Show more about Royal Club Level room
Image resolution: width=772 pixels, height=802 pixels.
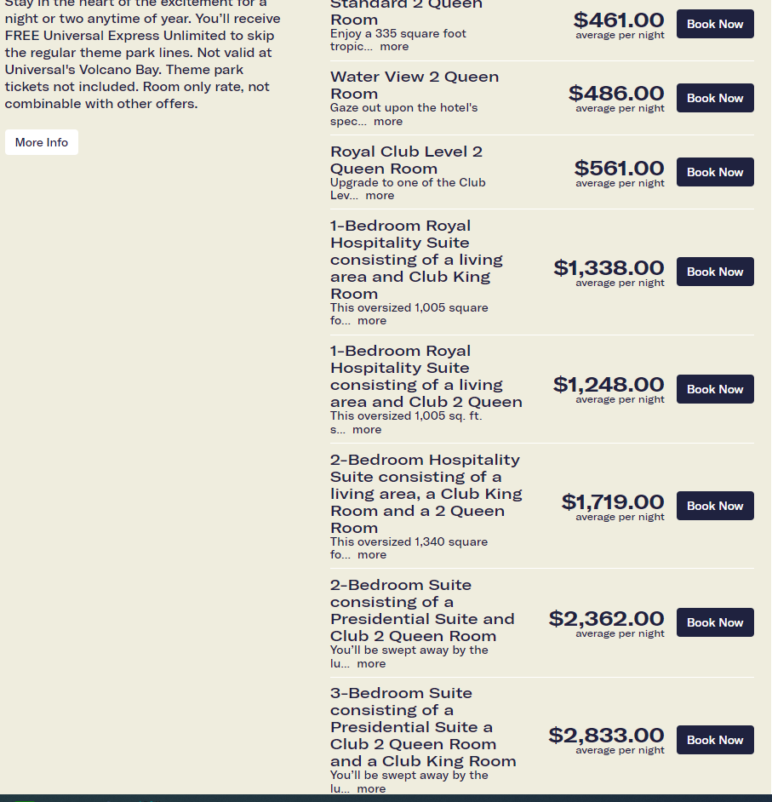pyautogui.click(x=380, y=196)
